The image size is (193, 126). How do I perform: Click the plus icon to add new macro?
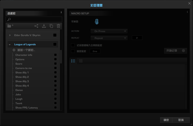[14, 50]
